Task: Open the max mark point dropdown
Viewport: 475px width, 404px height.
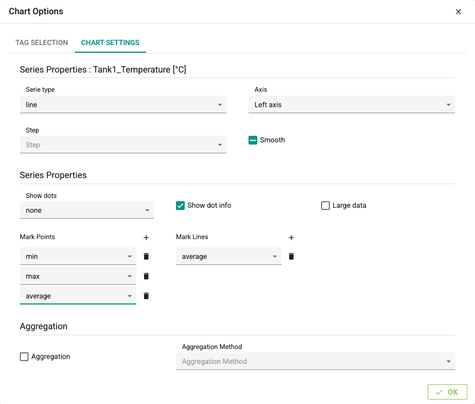Action: (78, 276)
